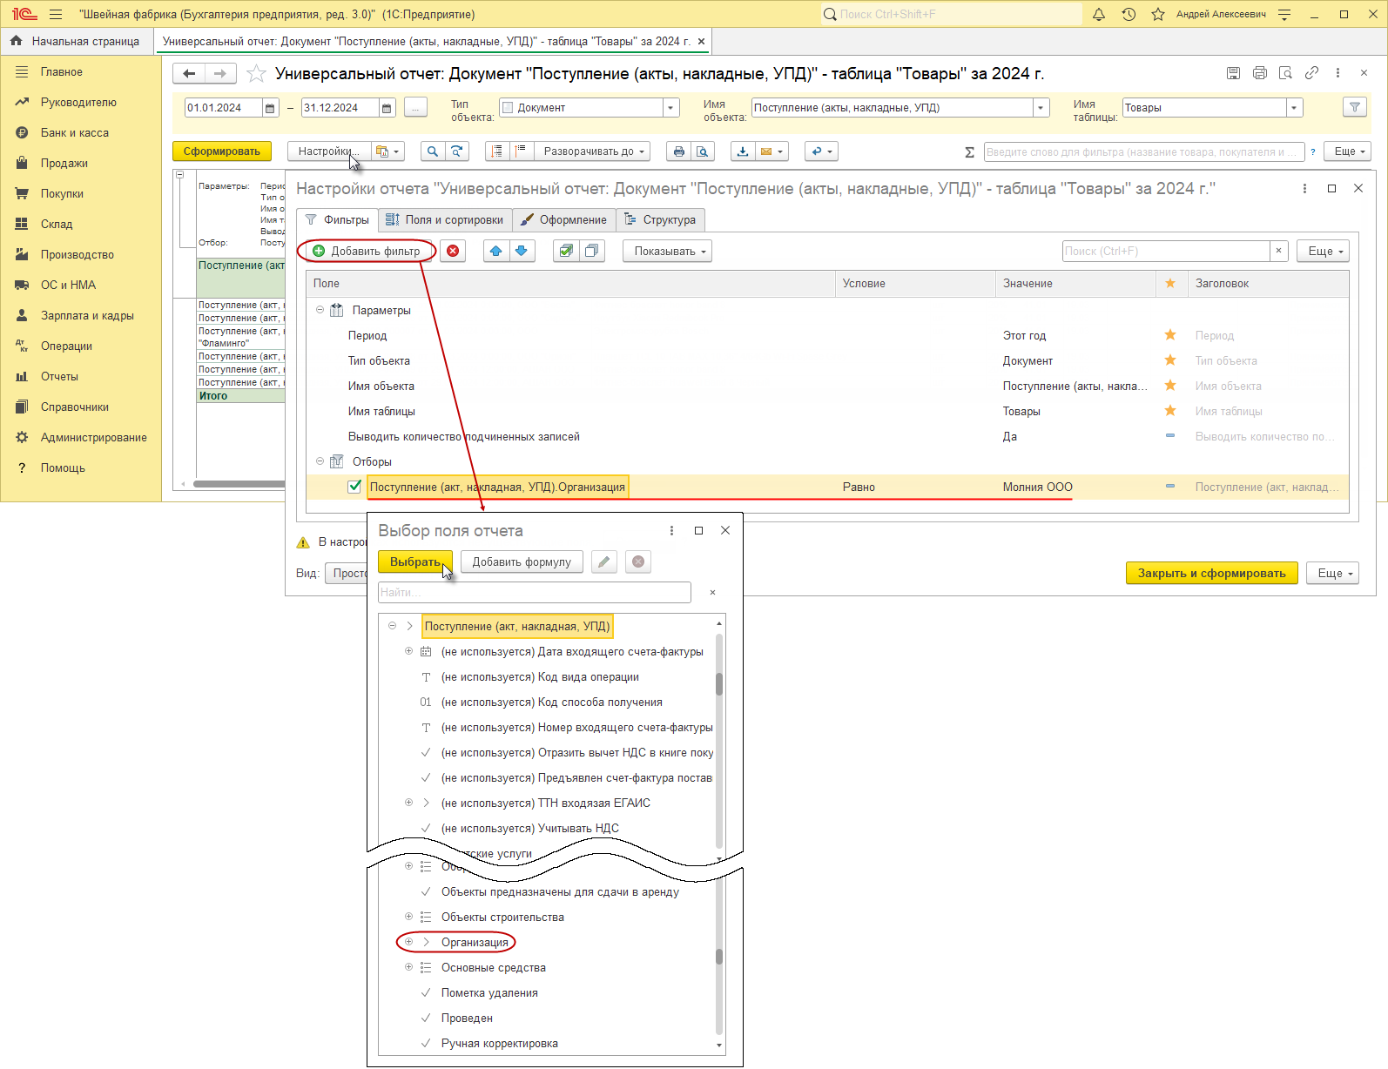
Task: Add report to favorites star
Action: (256, 74)
